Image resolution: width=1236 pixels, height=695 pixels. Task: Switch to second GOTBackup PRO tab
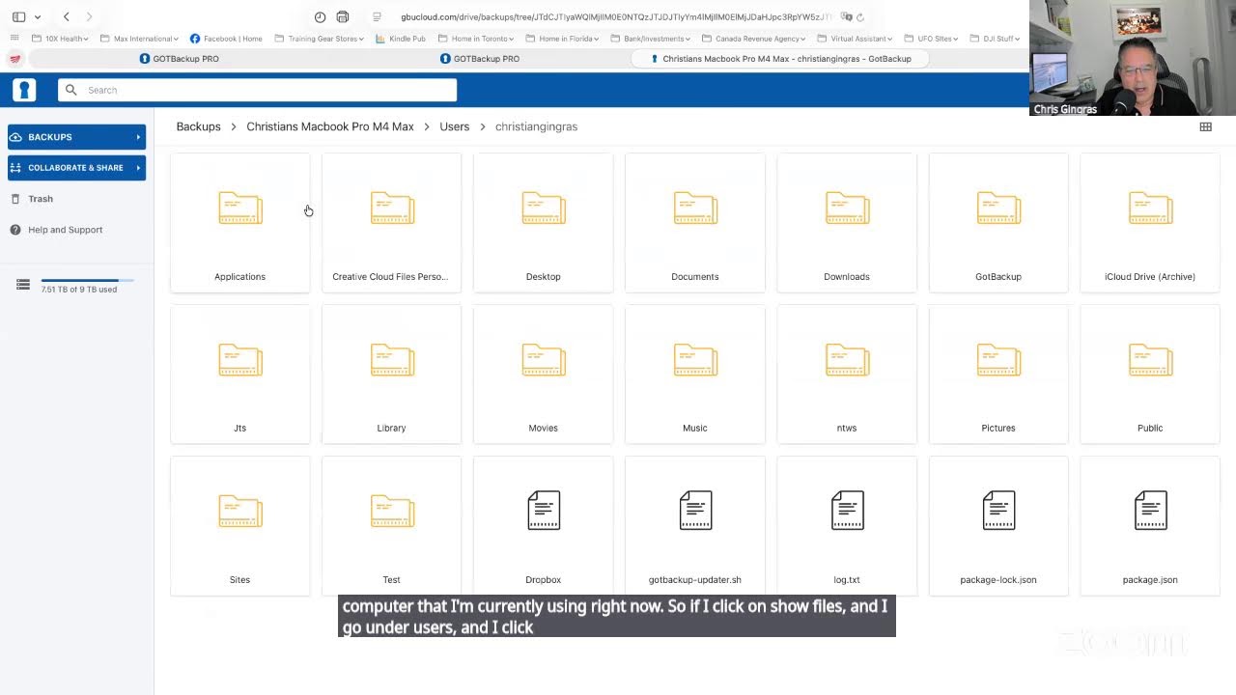480,59
